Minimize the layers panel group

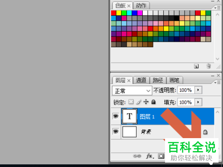tap(213, 76)
